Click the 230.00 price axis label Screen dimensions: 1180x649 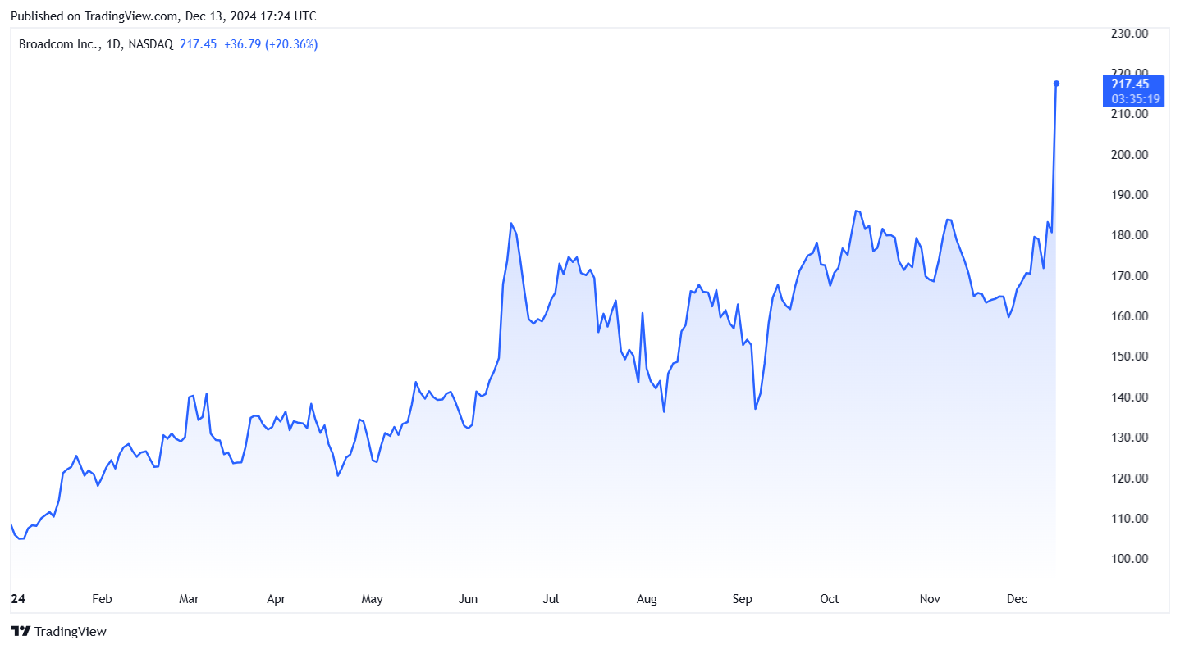pos(1128,34)
